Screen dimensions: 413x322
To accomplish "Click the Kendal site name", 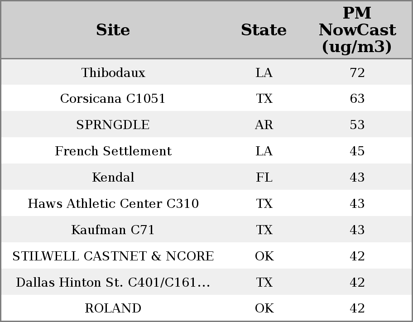I will click(x=113, y=178).
